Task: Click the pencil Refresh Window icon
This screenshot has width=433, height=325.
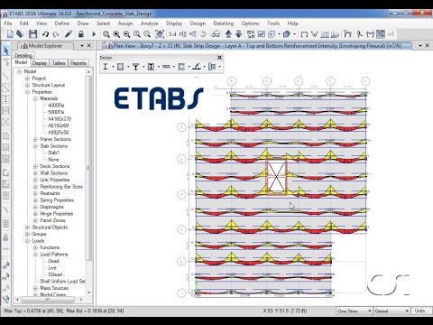Action: [69, 34]
